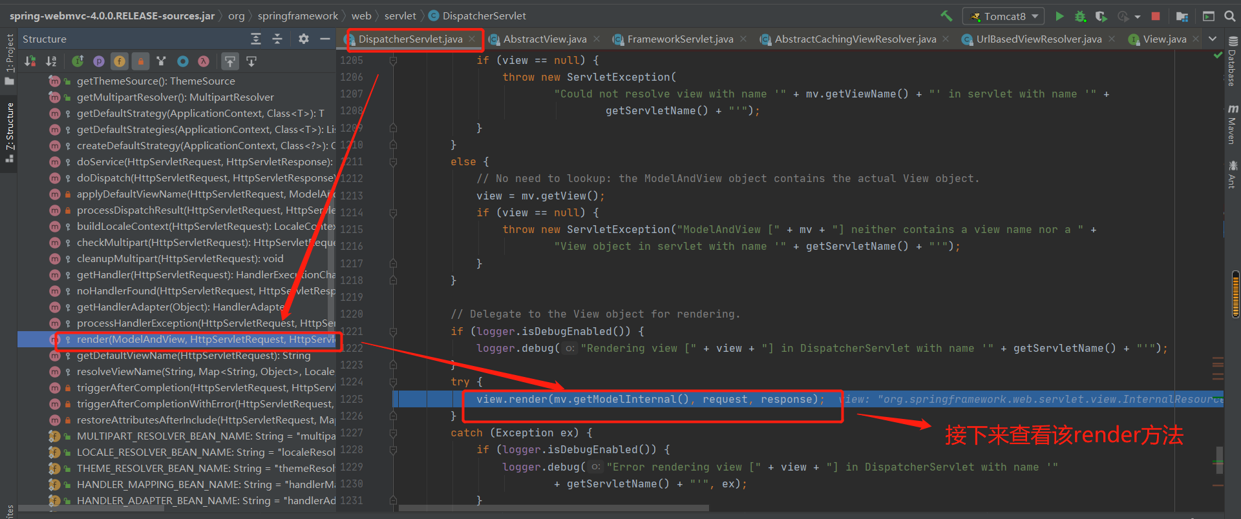Screen dimensions: 1241x519
Task: Switch to the AbstractCachingViewResolver.java tab
Action: pyautogui.click(x=855, y=39)
